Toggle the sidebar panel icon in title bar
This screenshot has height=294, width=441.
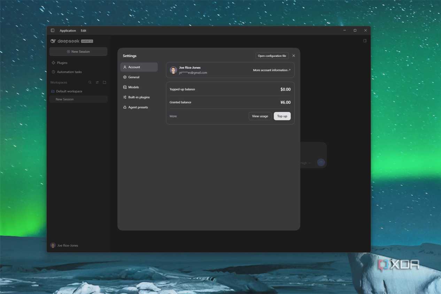point(53,31)
